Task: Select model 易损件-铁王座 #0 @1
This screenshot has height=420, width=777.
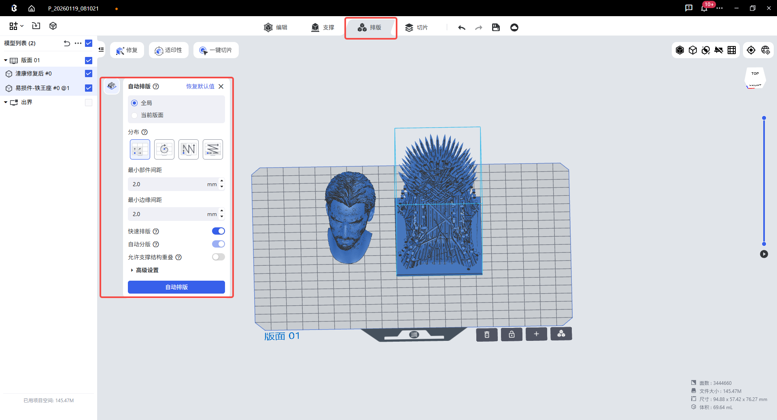Action: 42,88
